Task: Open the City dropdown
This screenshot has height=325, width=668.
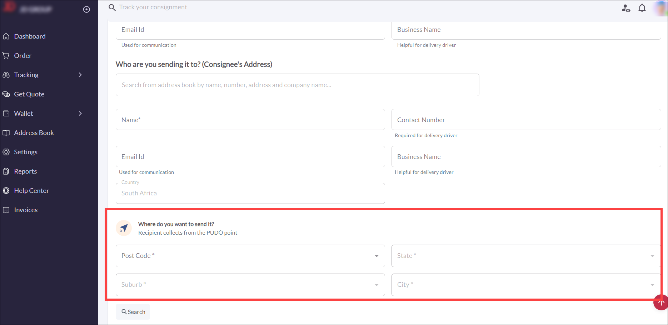Action: [526, 285]
